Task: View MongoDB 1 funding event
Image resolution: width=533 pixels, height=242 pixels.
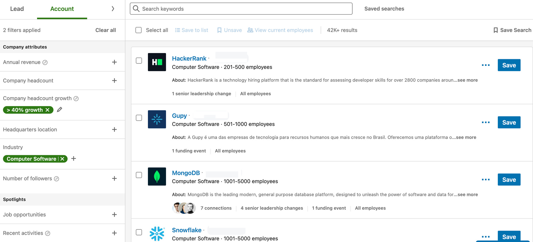Action: 329,208
